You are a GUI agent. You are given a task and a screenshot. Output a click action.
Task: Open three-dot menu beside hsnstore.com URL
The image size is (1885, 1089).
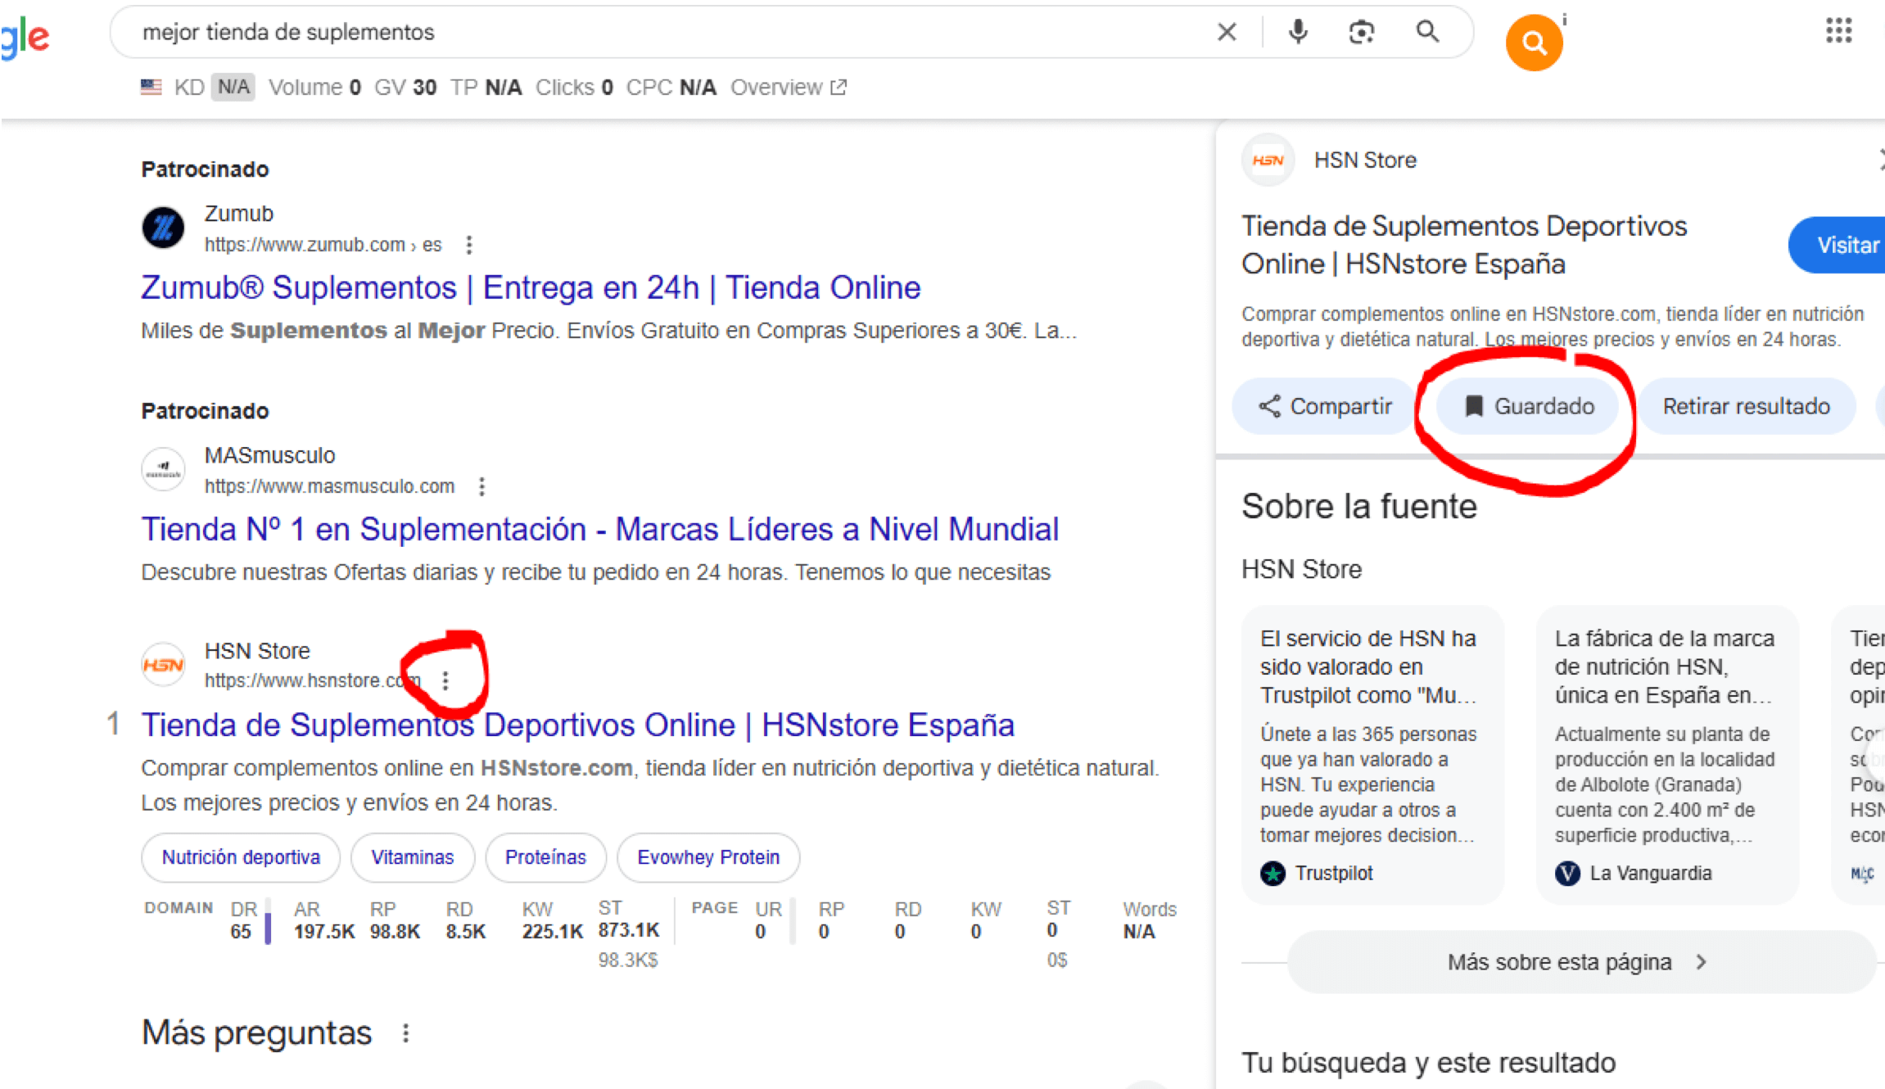click(445, 680)
